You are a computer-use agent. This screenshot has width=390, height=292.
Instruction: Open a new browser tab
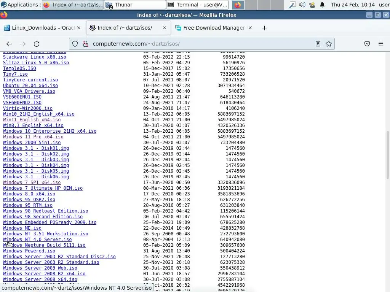coord(264,28)
